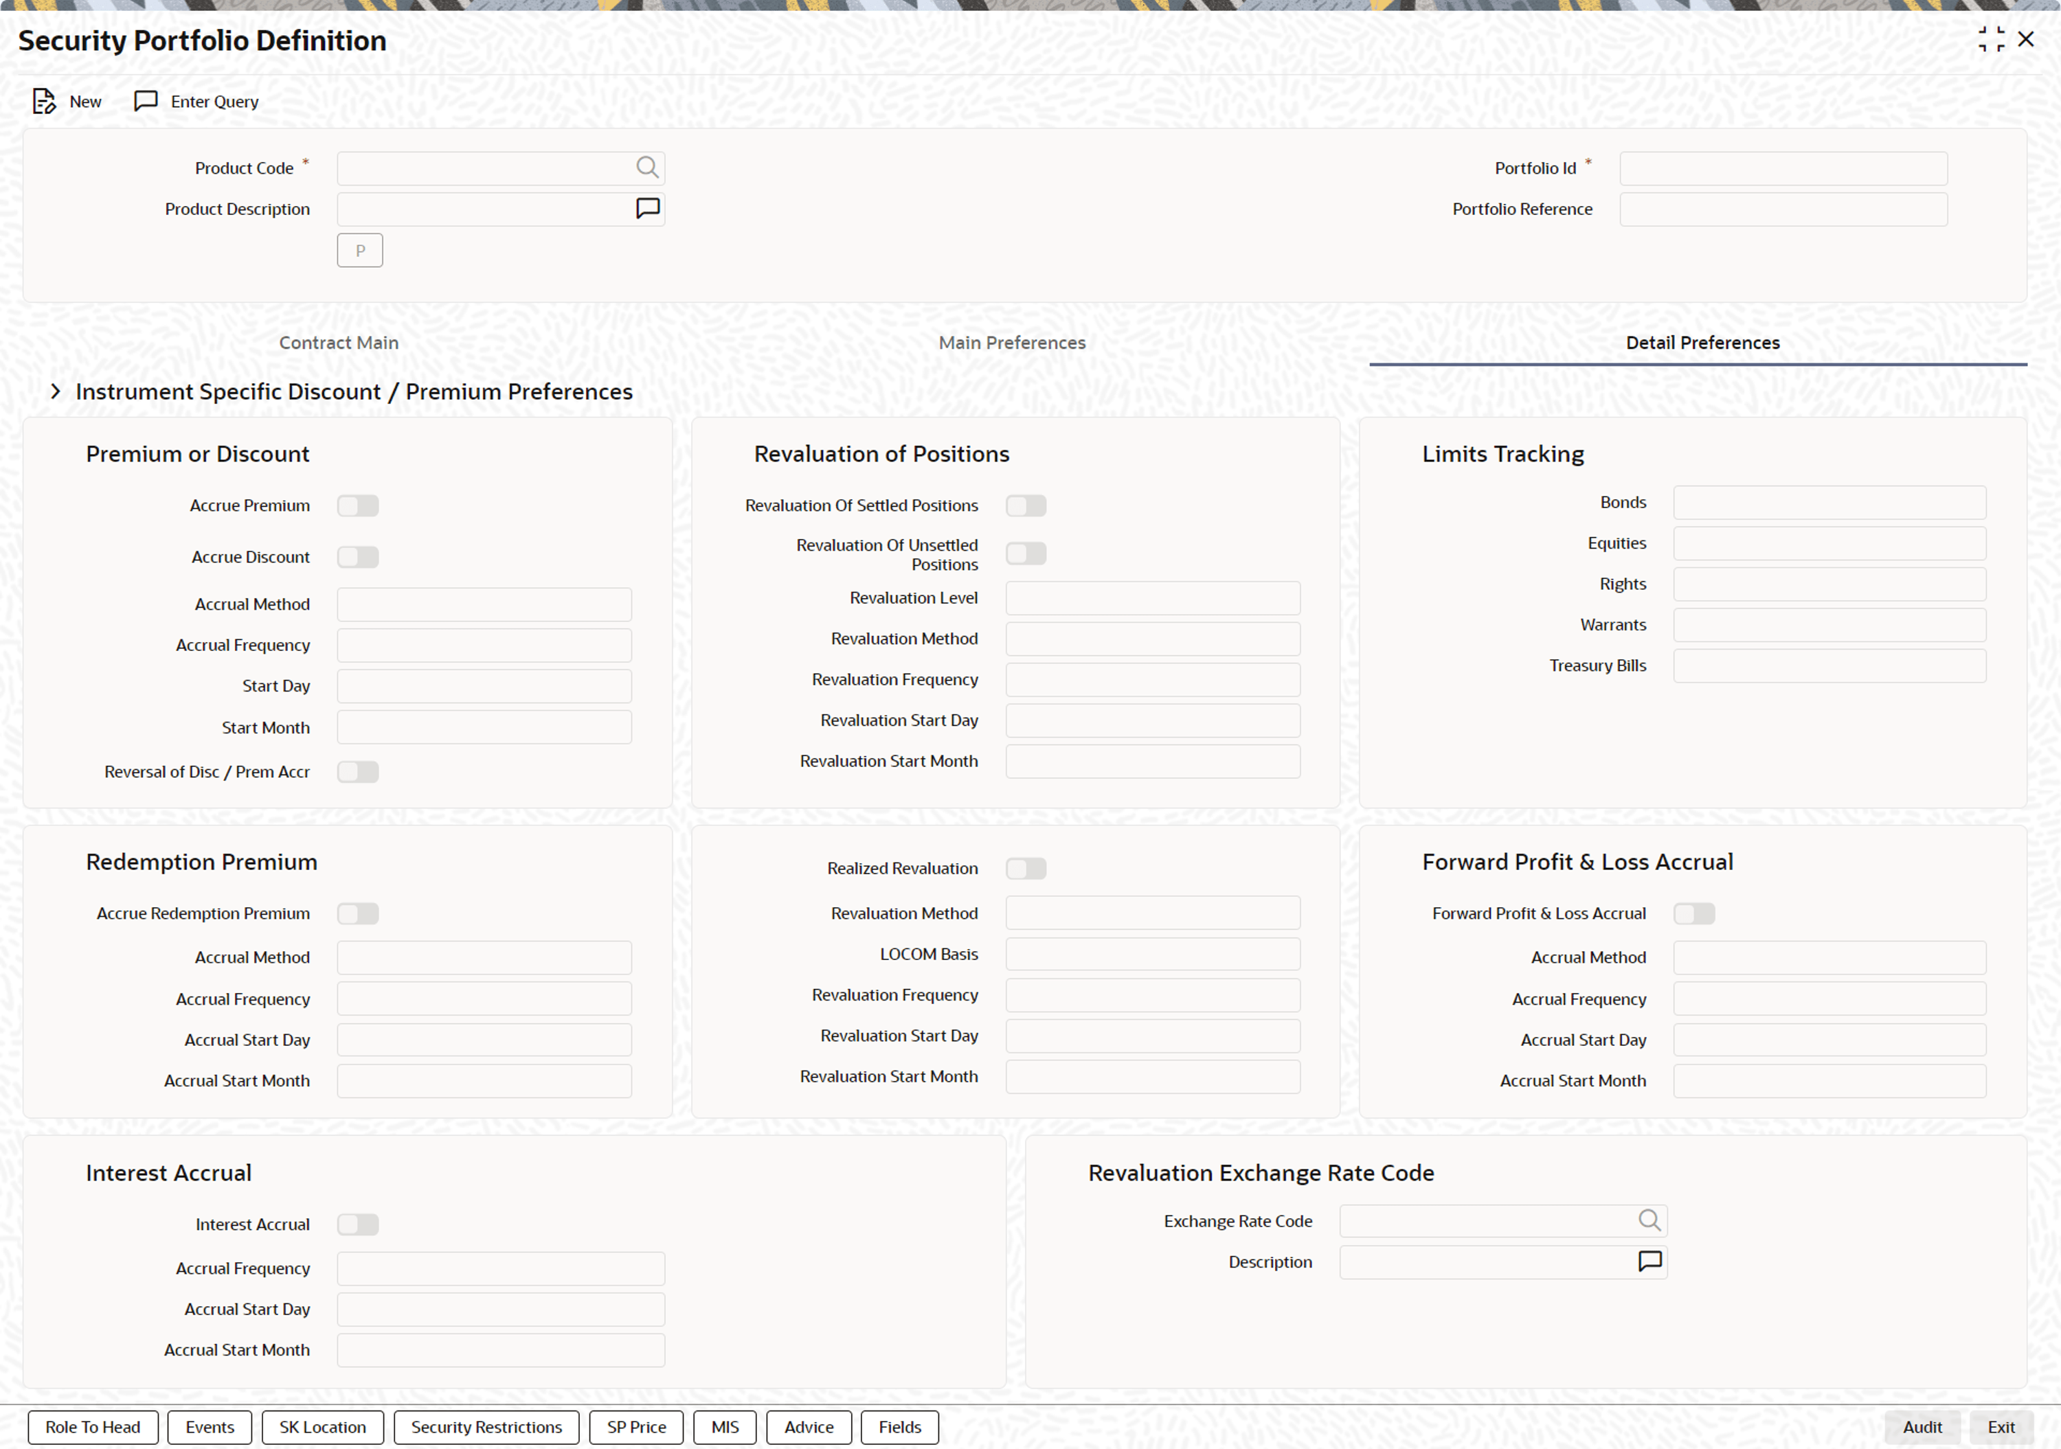Toggle Revaluation Of Settled Positions switch

[1026, 506]
